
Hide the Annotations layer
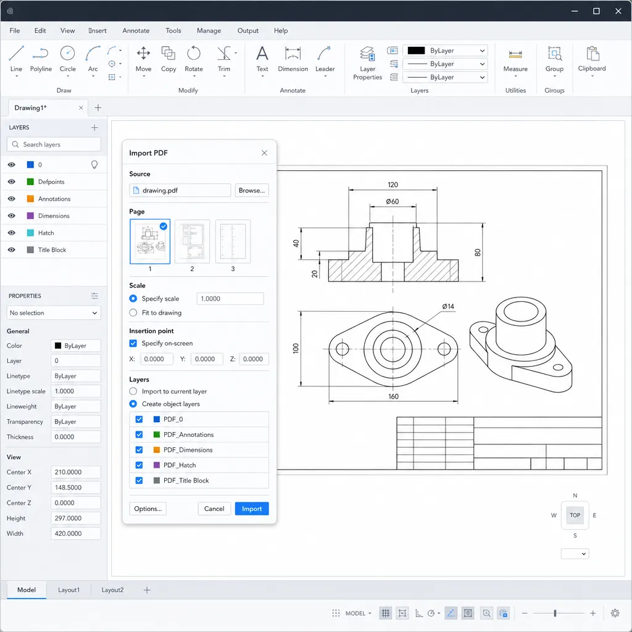tap(12, 199)
